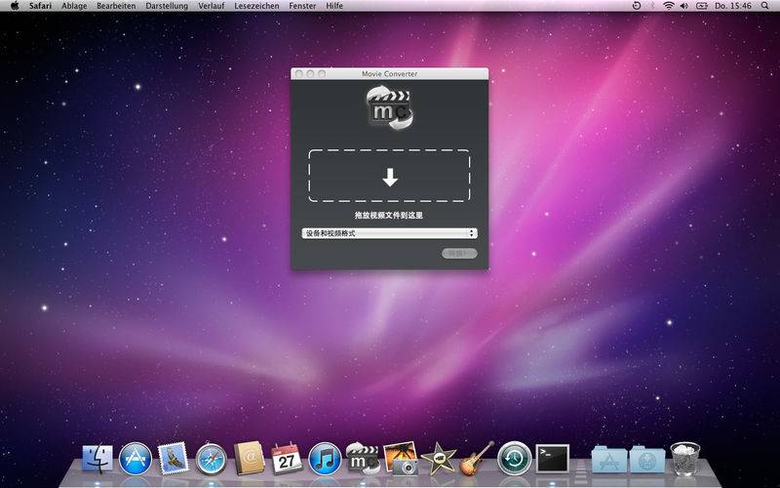Launch Terminal from the dock
Viewport: 780px width, 488px height.
point(552,459)
